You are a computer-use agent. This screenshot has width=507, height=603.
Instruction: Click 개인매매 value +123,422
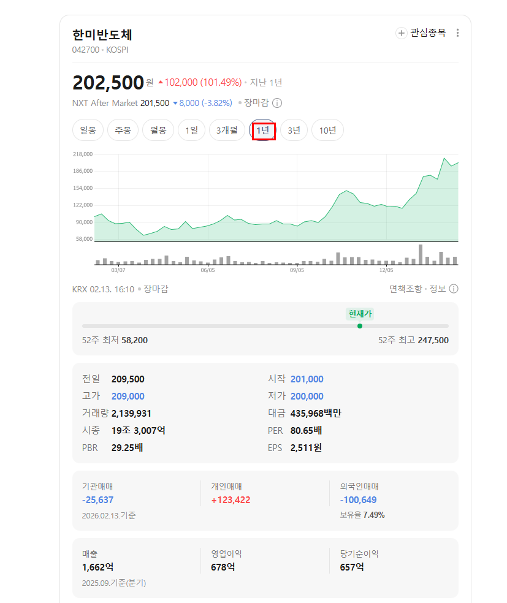[231, 500]
